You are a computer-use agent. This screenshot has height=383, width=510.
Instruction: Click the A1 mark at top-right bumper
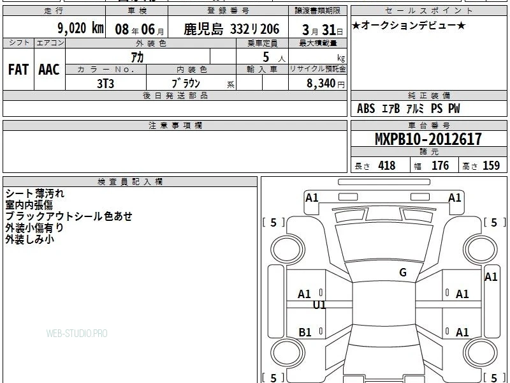coord(455,198)
